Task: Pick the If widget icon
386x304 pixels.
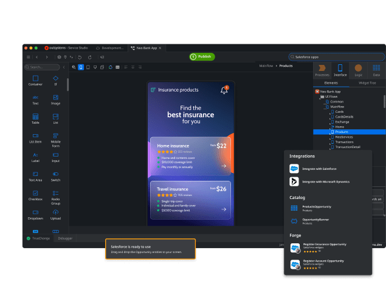Action: 55,78
